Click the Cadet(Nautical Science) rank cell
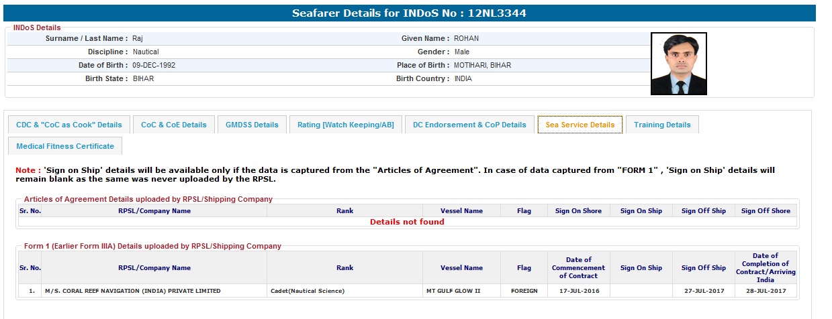Screen dimensions: 832x319 pos(308,291)
